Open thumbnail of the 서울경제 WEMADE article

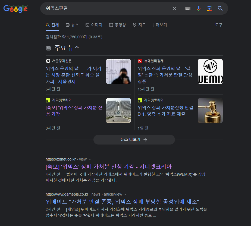(x=118, y=71)
